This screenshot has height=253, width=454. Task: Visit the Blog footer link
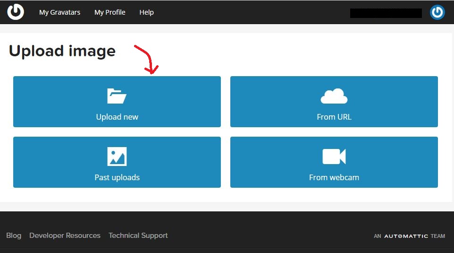[x=14, y=236]
